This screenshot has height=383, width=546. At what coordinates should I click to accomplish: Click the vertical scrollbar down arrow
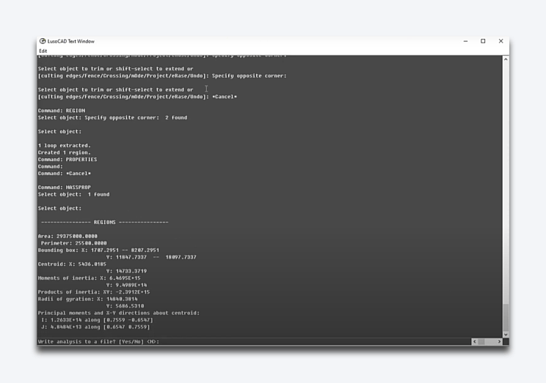point(506,333)
